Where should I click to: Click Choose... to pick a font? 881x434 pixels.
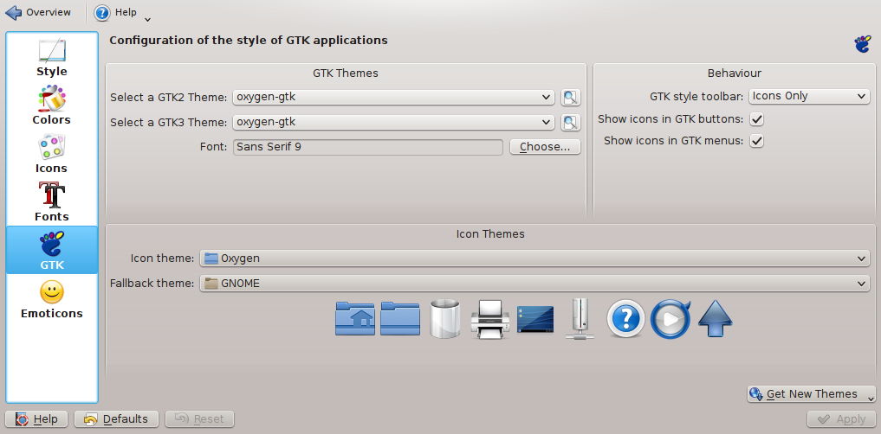[x=545, y=147]
